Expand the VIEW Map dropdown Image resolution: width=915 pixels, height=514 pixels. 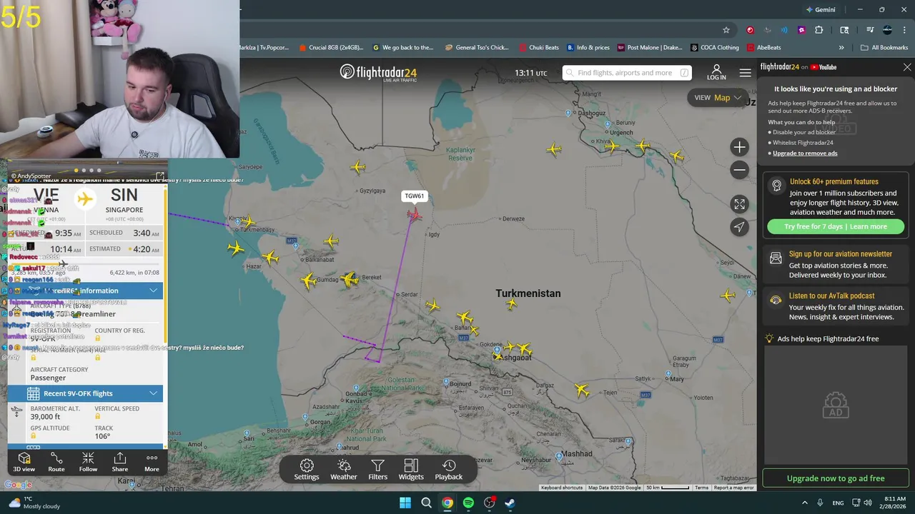pos(718,98)
